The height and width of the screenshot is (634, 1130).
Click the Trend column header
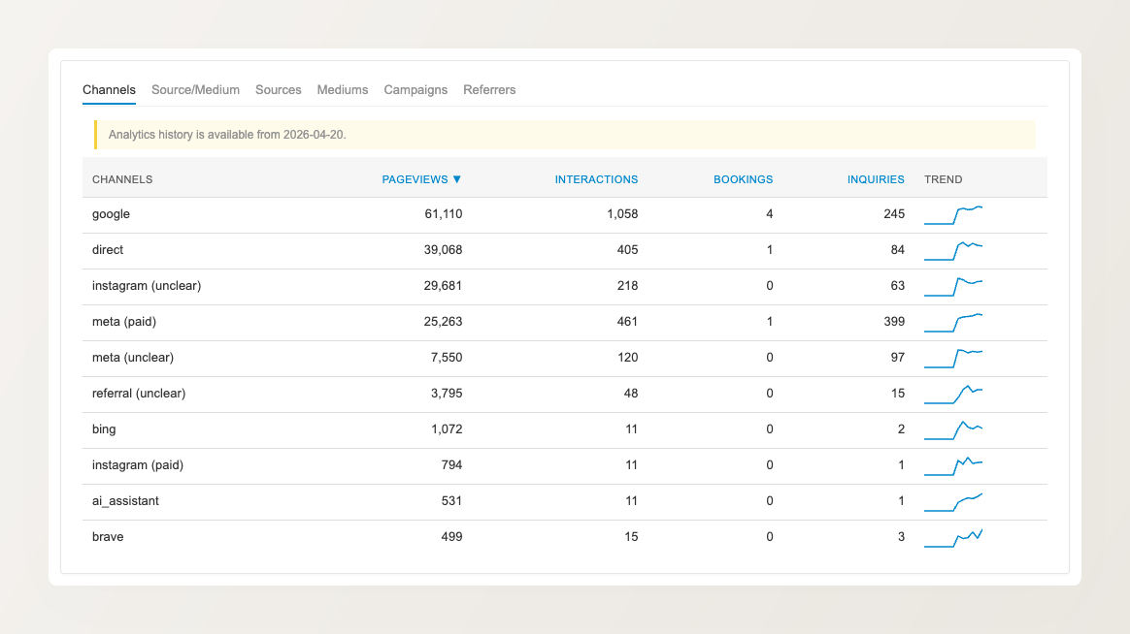tap(944, 179)
